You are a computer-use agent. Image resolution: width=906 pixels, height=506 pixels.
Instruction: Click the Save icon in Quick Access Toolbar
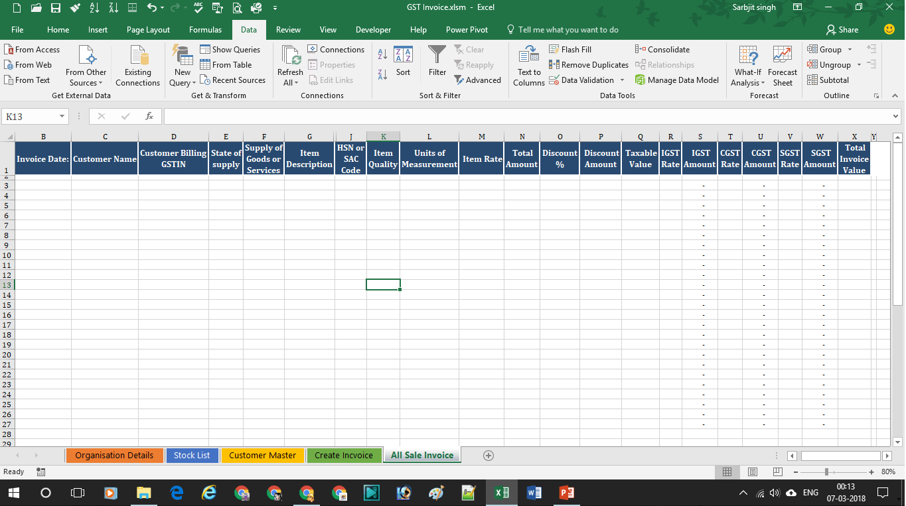click(56, 8)
